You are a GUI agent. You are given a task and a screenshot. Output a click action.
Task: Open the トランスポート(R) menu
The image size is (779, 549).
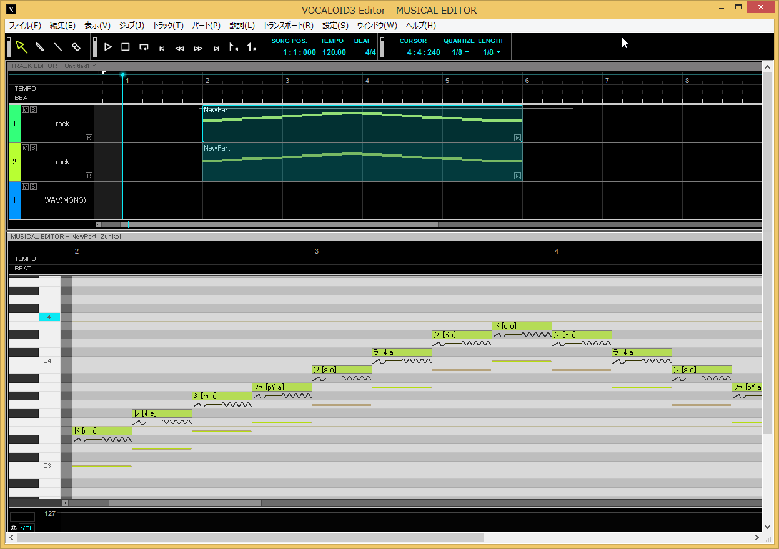point(288,26)
